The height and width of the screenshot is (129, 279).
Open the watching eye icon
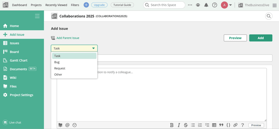coord(198,5)
